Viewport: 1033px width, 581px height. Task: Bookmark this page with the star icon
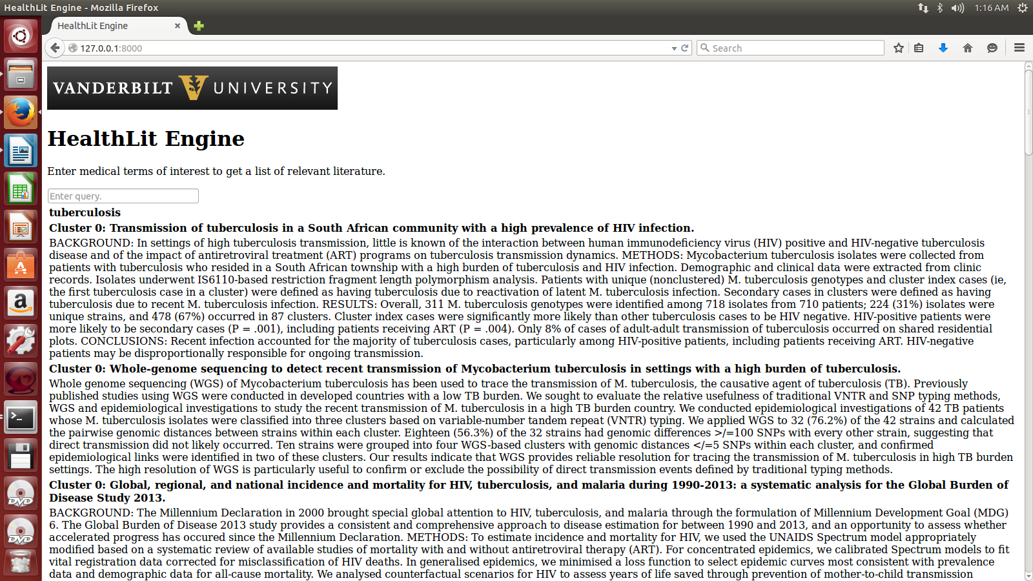[898, 48]
